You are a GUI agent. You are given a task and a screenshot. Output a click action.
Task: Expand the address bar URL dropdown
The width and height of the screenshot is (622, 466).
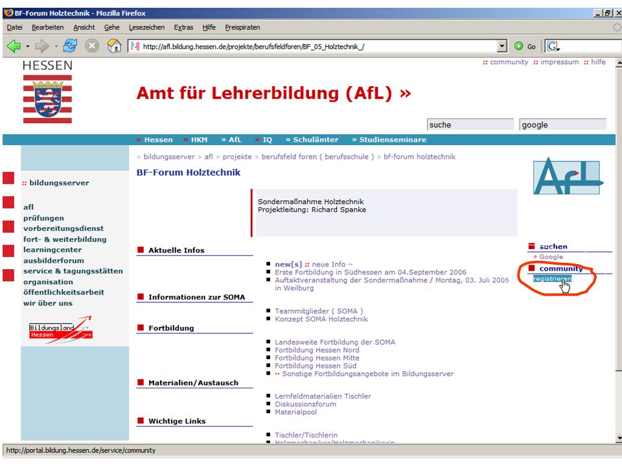502,47
